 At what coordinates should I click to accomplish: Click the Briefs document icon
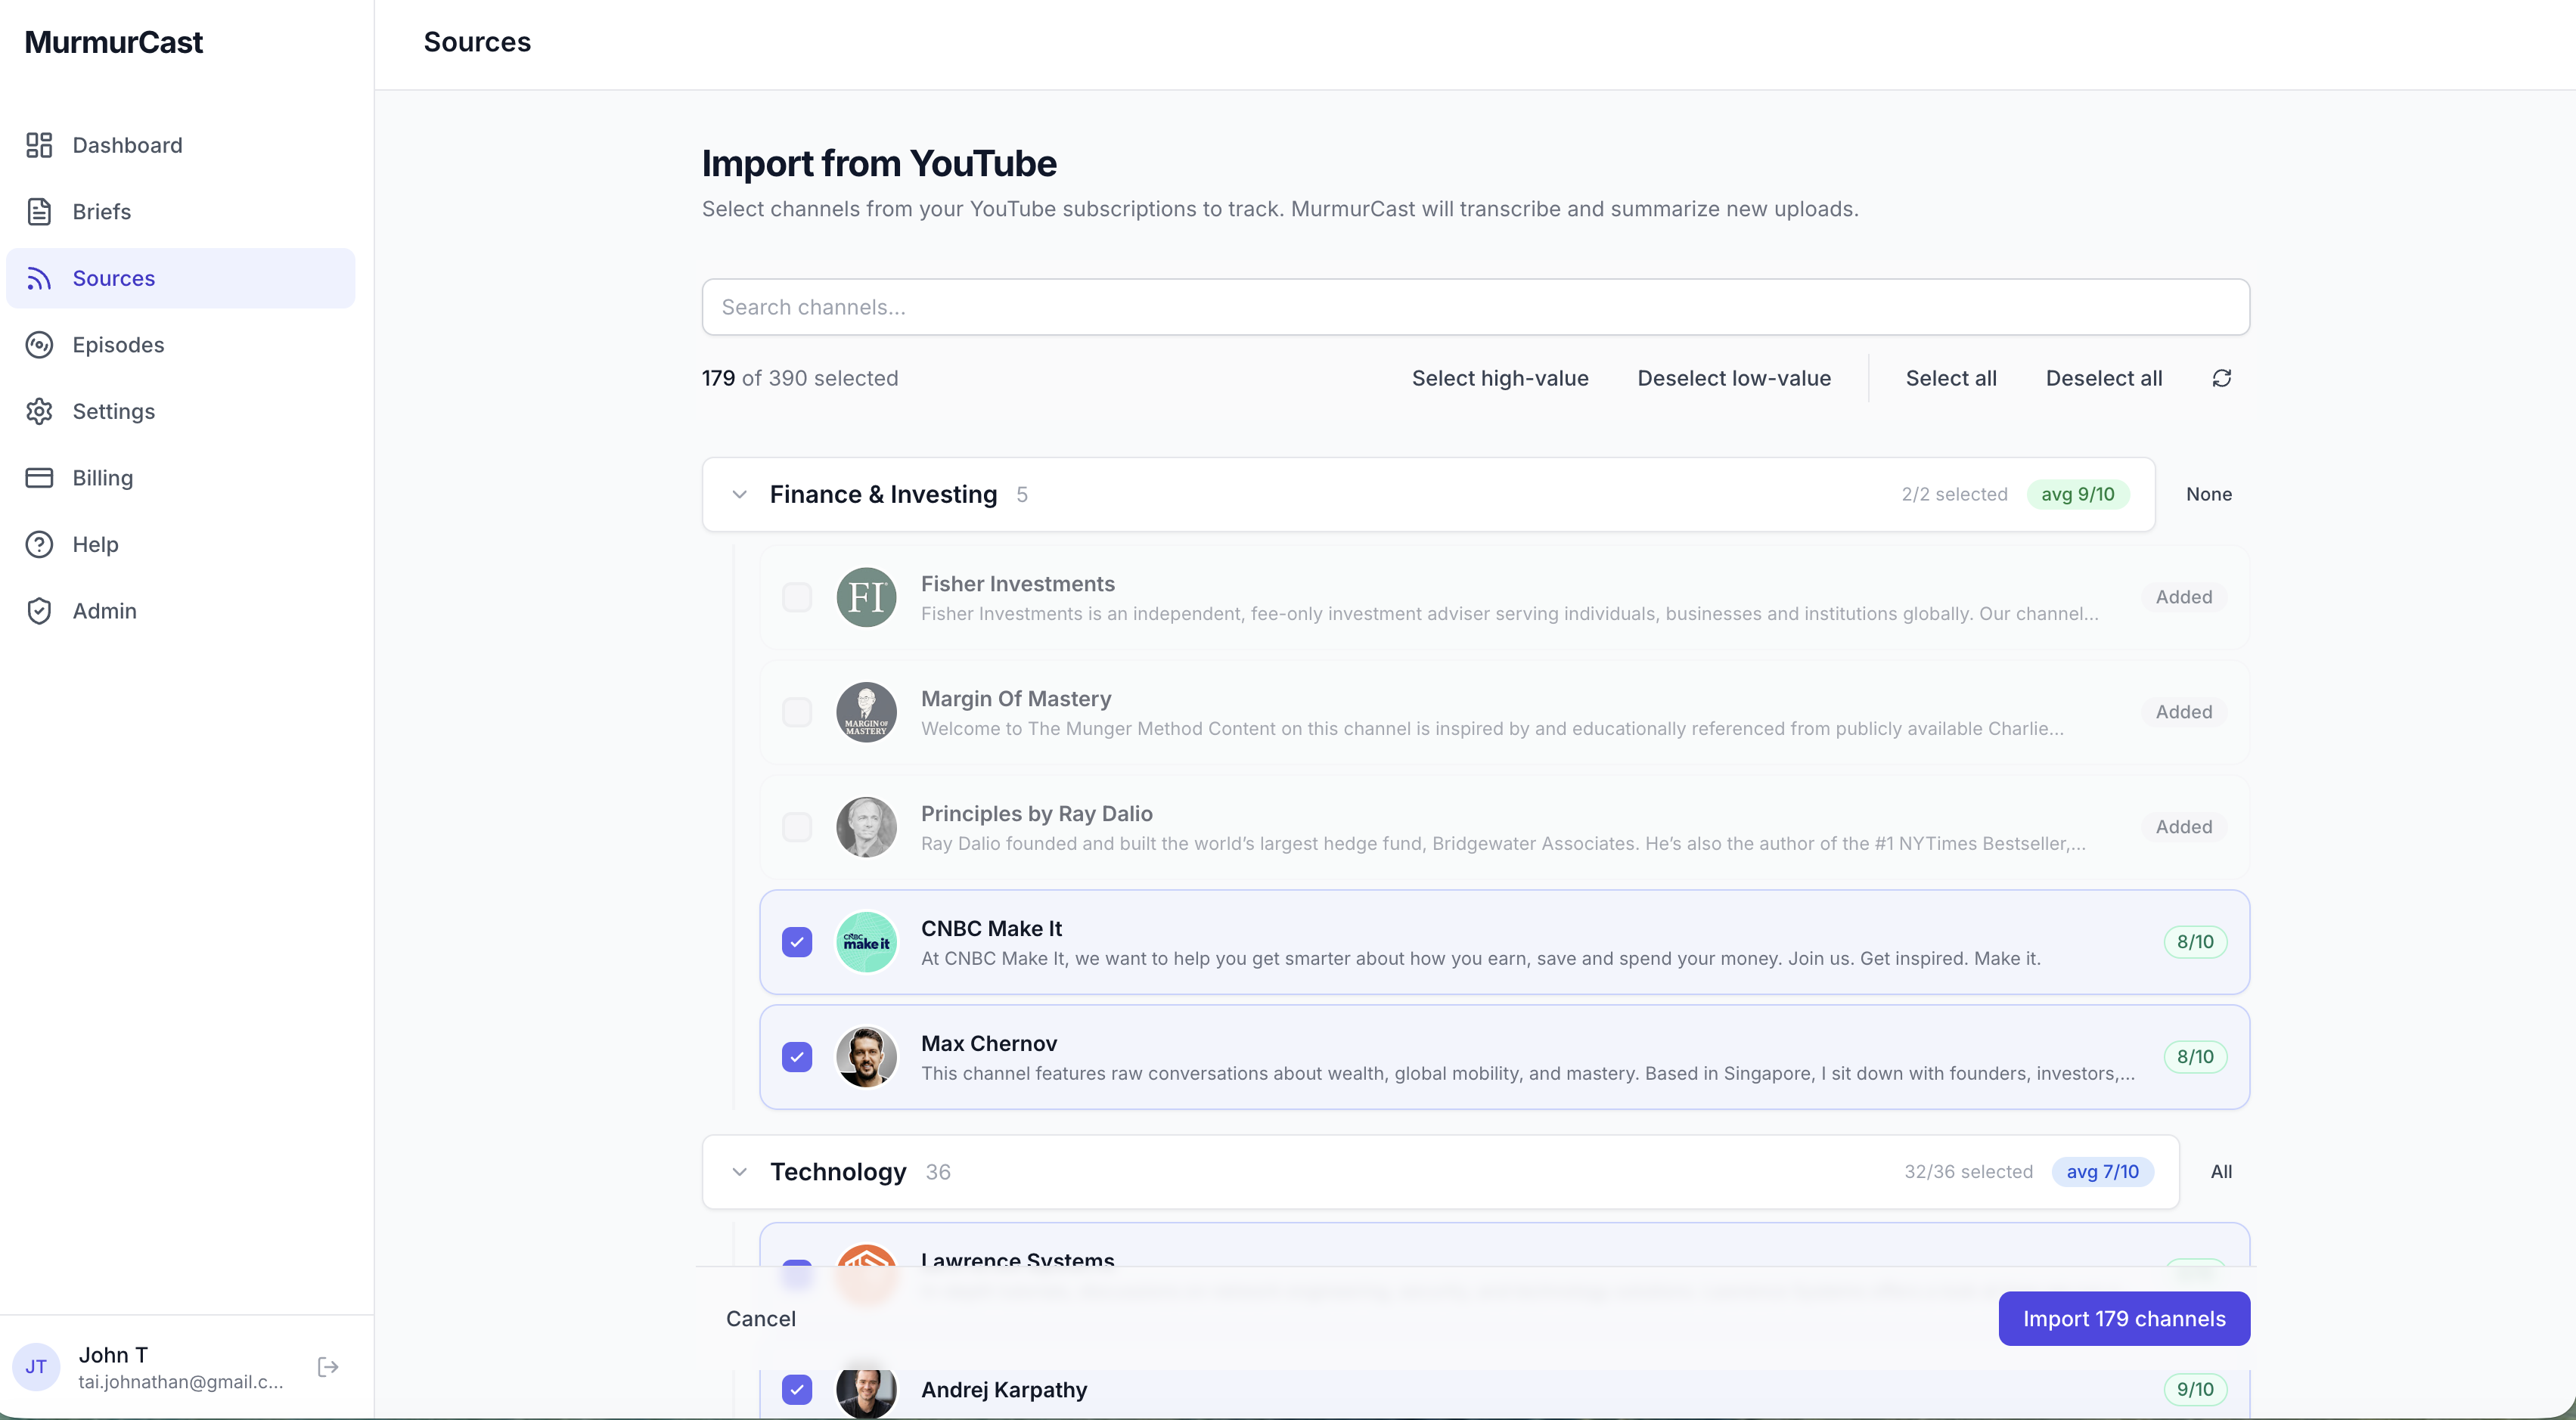(39, 211)
